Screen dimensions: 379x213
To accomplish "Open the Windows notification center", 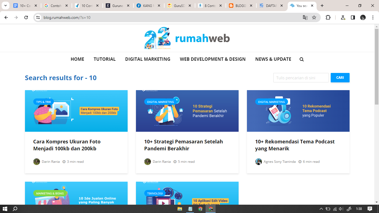I will [x=370, y=209].
